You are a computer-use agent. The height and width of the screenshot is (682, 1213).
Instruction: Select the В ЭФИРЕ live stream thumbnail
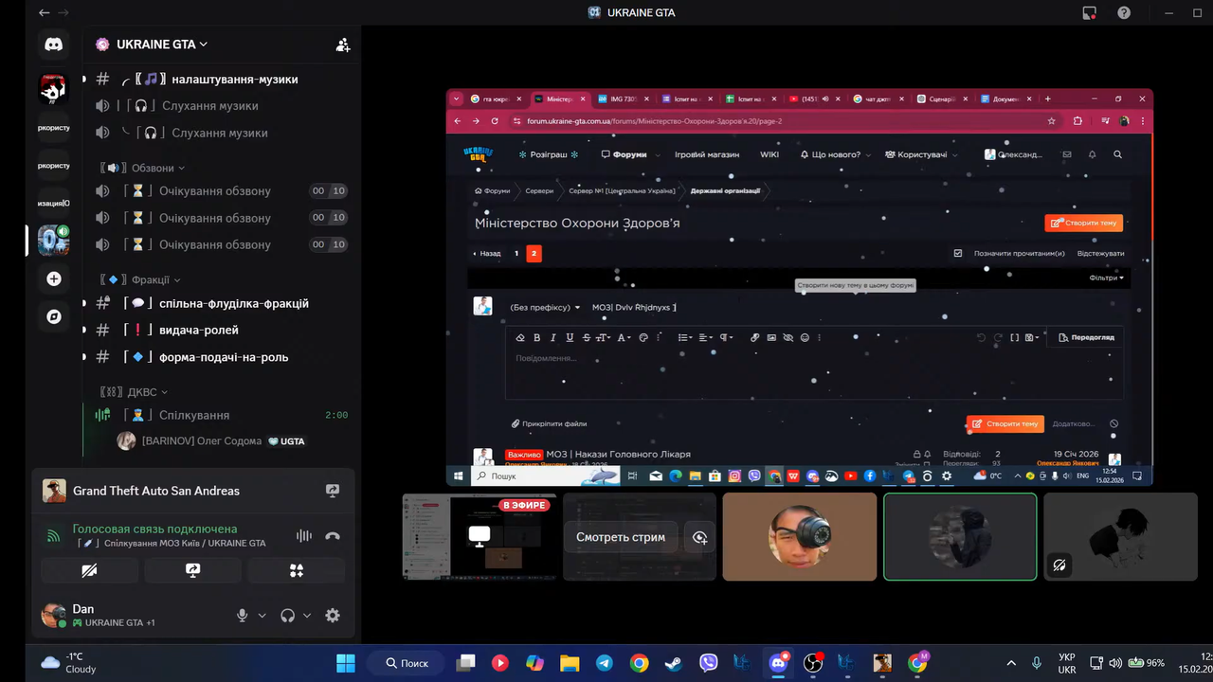tap(480, 536)
